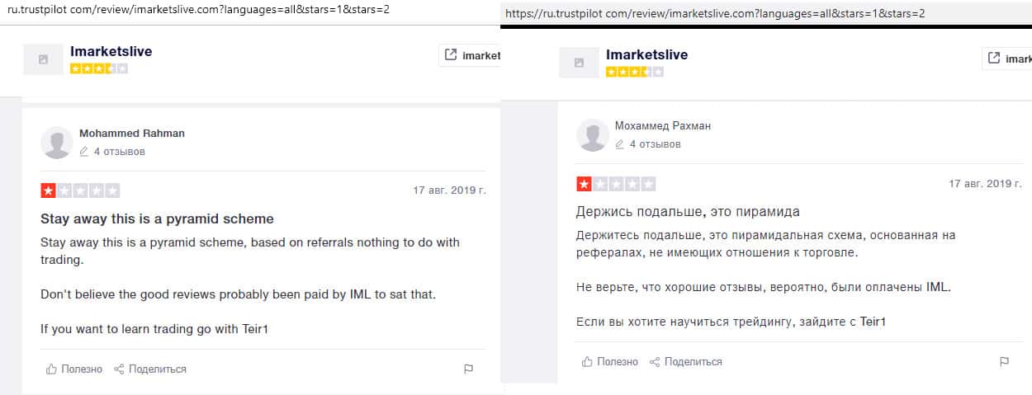
Task: Click Mohammed Rahman's avatar in the left review
Action: tap(56, 143)
